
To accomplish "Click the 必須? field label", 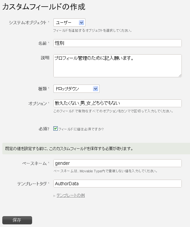I will (x=44, y=129).
